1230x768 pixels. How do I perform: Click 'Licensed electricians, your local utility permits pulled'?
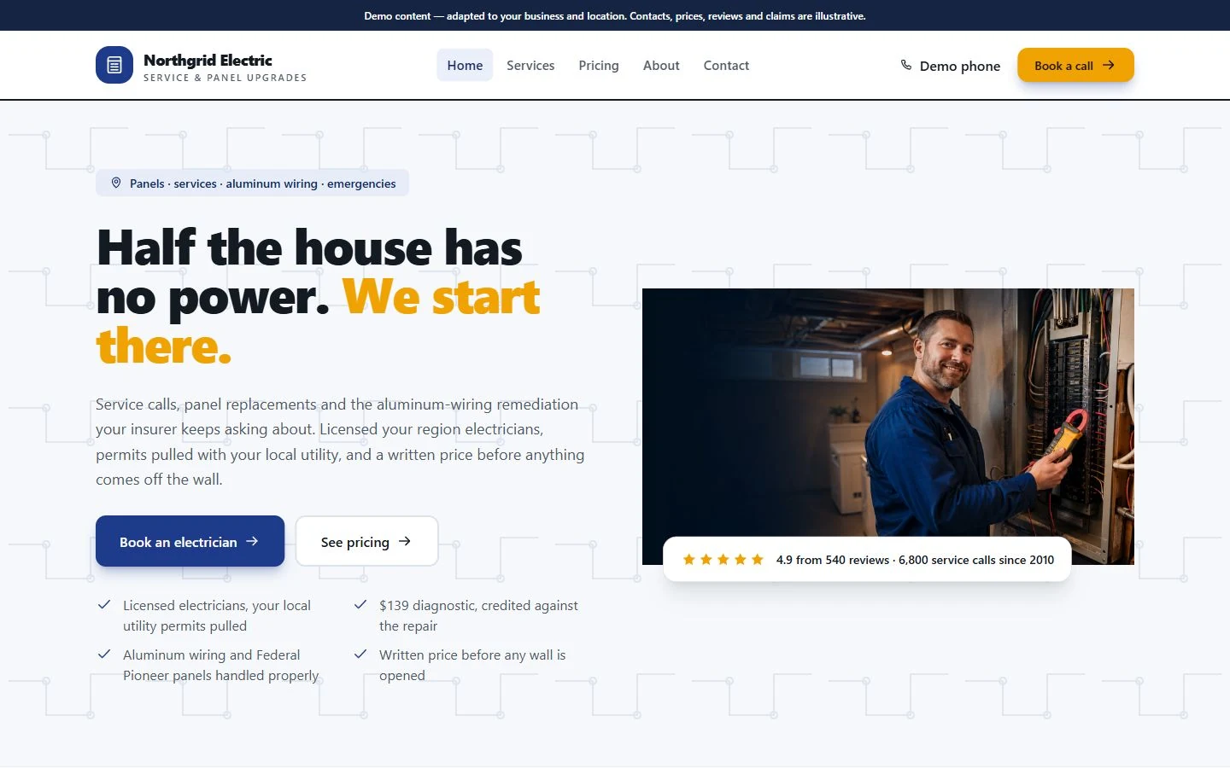[x=217, y=615]
